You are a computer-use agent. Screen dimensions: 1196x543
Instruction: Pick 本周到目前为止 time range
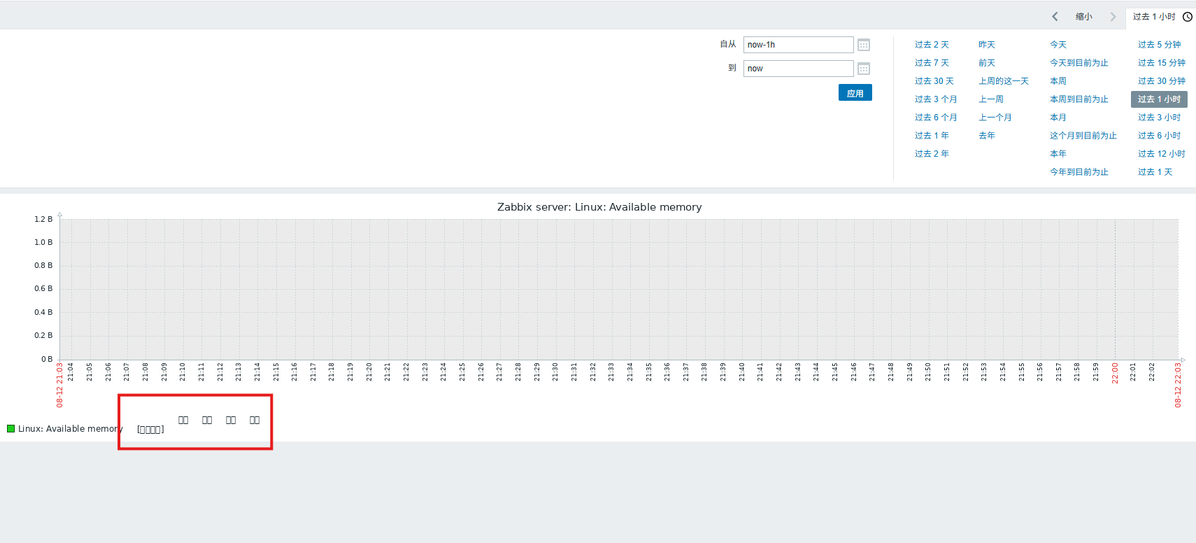click(1079, 99)
